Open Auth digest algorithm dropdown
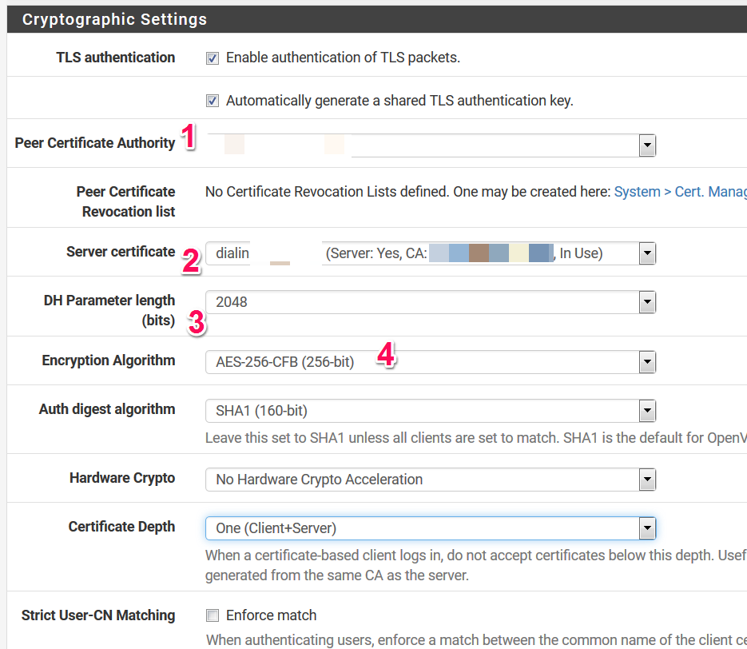This screenshot has height=649, width=747. pyautogui.click(x=431, y=411)
